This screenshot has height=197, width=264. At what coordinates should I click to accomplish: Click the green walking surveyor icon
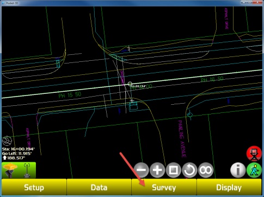[x=254, y=170]
